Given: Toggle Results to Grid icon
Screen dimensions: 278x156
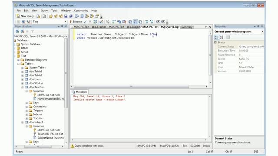Looking at the screenshot, I should point(135,22).
